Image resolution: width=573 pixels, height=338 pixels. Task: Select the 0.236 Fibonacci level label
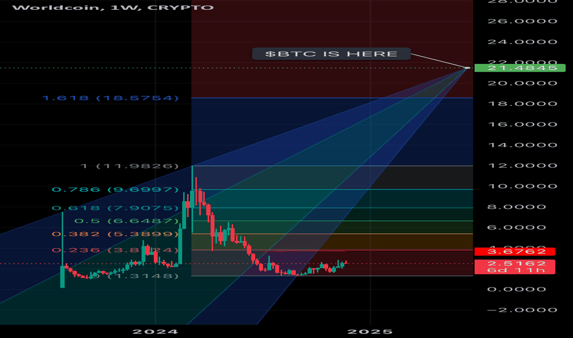point(115,250)
